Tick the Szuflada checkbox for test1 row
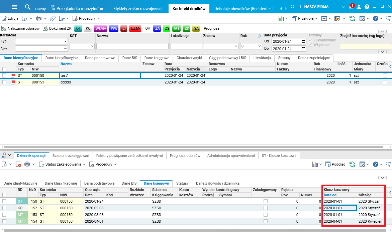 point(385,76)
